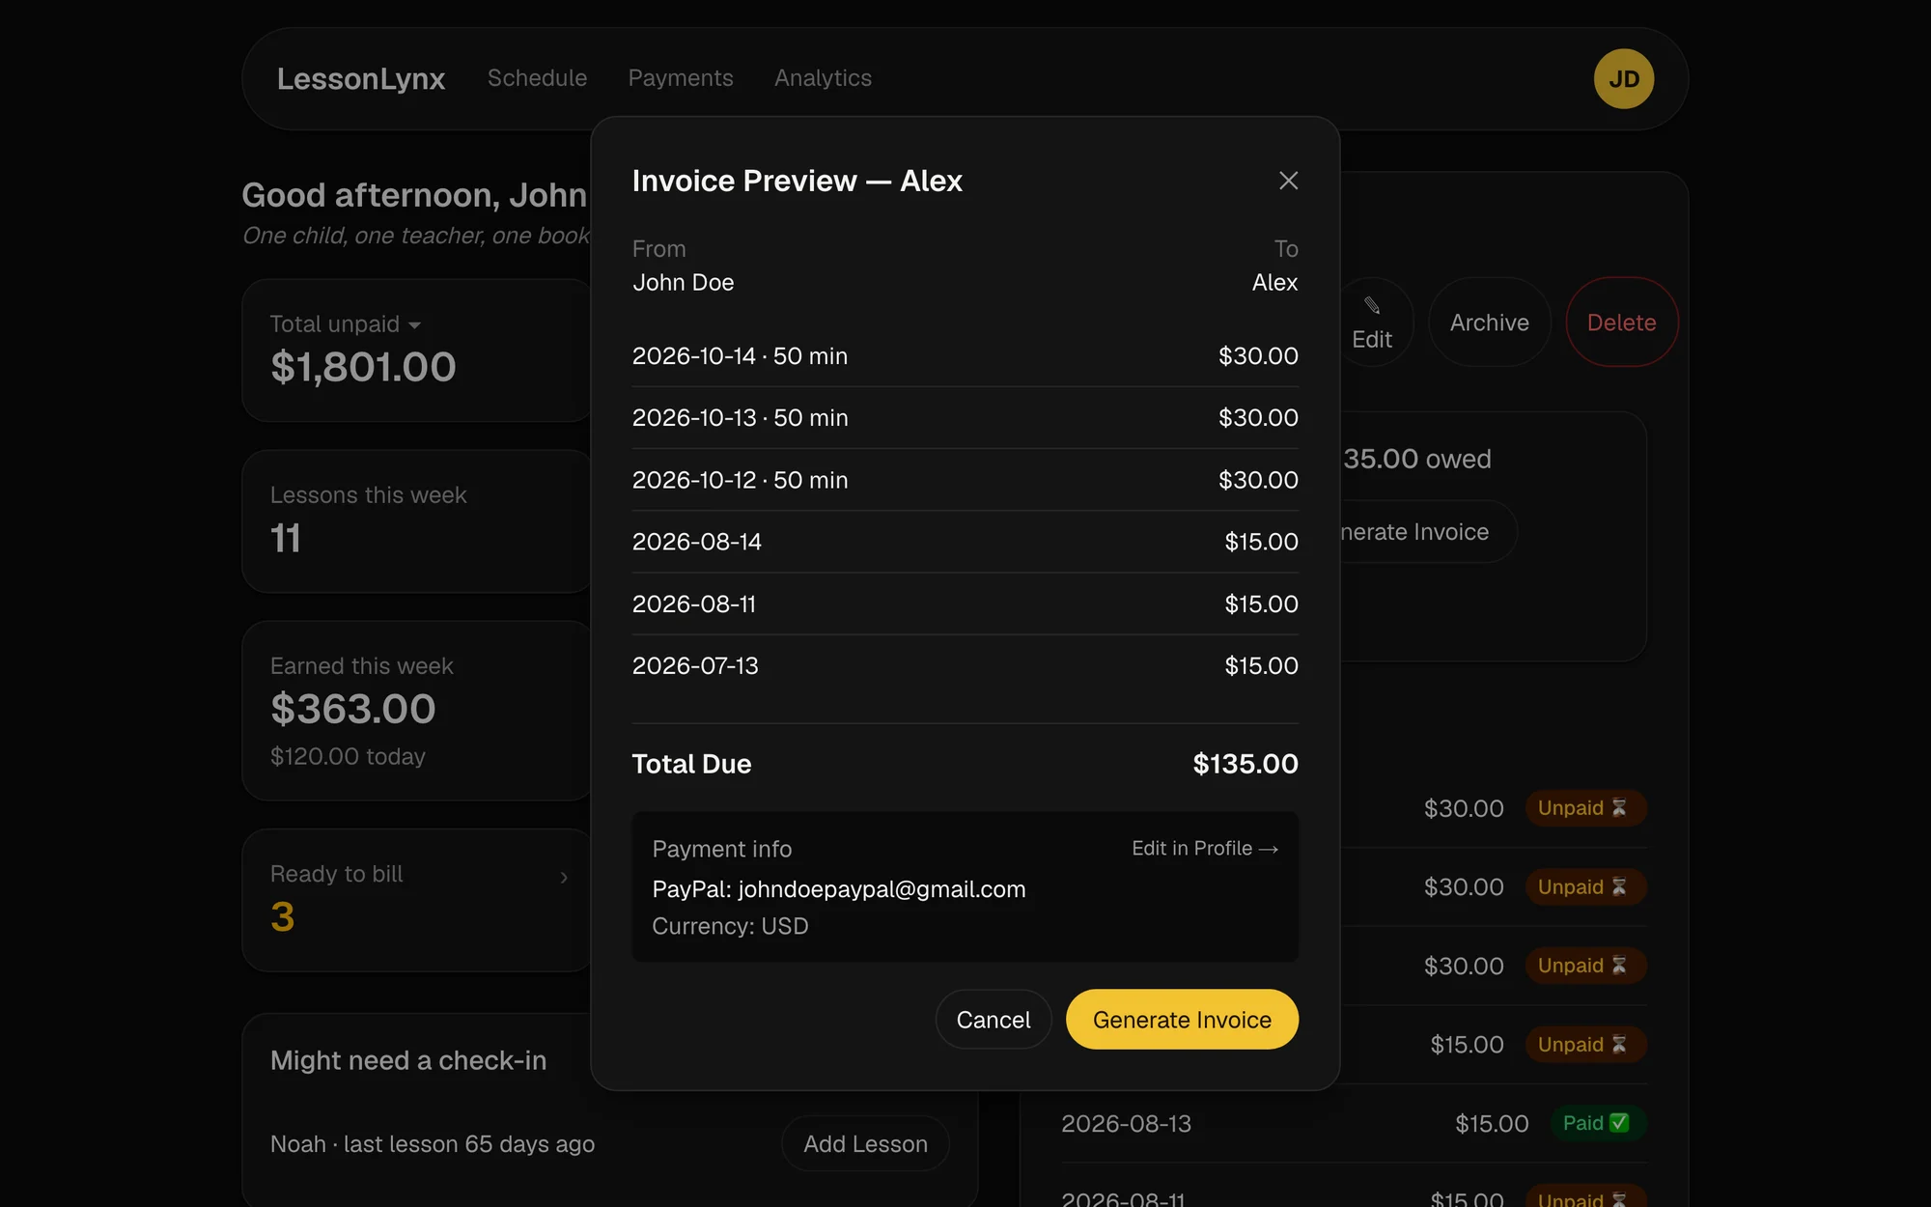Click the 2026-08-11 invoice line in dialog
Image resolution: width=1931 pixels, height=1207 pixels.
[965, 603]
